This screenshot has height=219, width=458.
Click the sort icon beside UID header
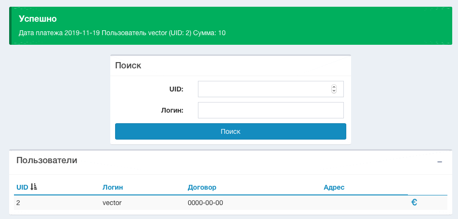pyautogui.click(x=34, y=187)
